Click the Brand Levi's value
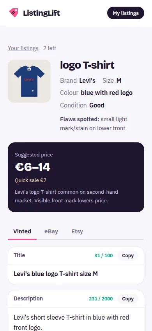Viewport: 152px width, 331px height. [87, 80]
